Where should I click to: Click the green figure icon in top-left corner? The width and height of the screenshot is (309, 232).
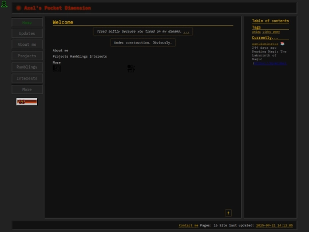click(4, 4)
